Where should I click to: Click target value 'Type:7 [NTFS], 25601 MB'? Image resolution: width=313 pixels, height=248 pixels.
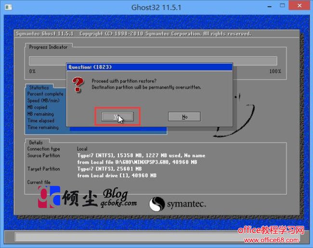click(109, 169)
